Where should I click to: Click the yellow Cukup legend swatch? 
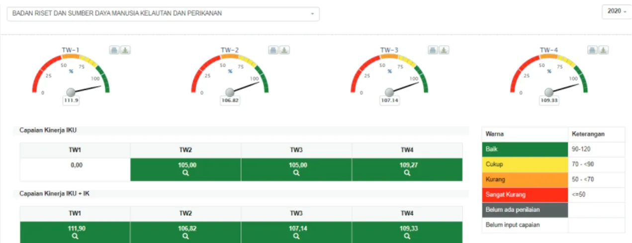tap(525, 164)
